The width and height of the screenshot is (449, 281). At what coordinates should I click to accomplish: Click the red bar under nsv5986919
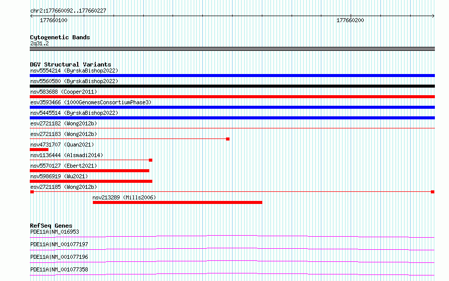91,181
